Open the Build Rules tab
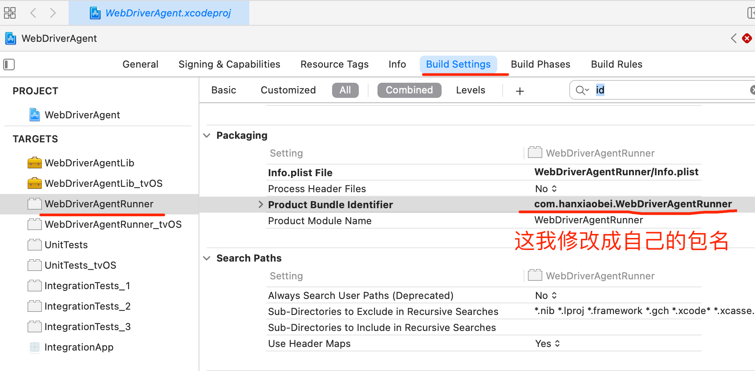 tap(617, 65)
